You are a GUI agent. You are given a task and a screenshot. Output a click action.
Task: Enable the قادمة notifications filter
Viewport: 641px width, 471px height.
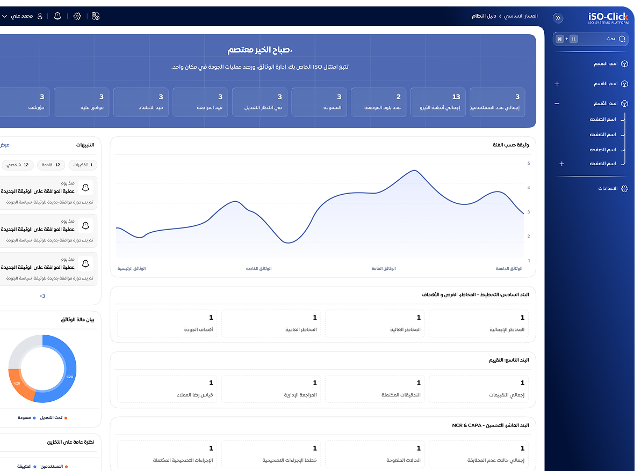tap(50, 165)
